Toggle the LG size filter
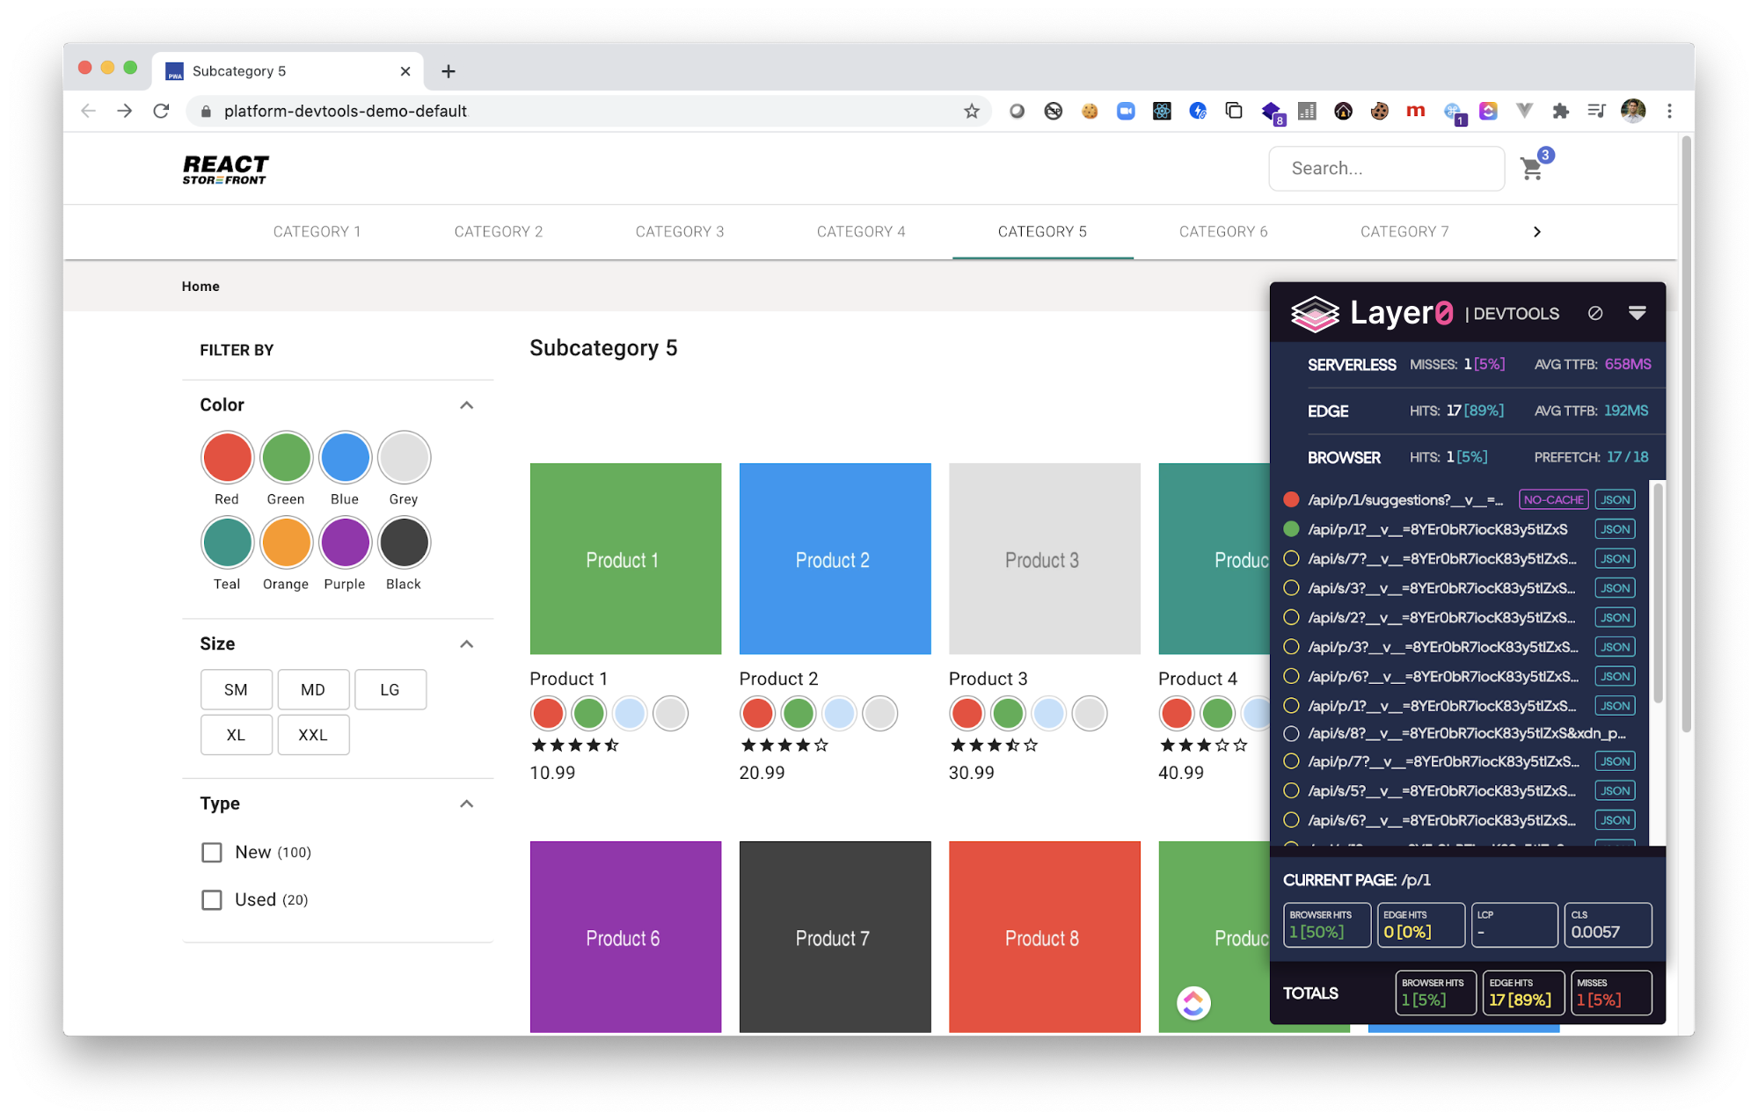 (x=390, y=689)
